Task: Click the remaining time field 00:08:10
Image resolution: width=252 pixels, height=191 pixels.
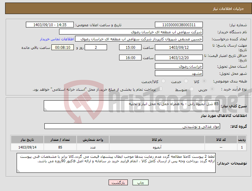Action: (x=63, y=47)
